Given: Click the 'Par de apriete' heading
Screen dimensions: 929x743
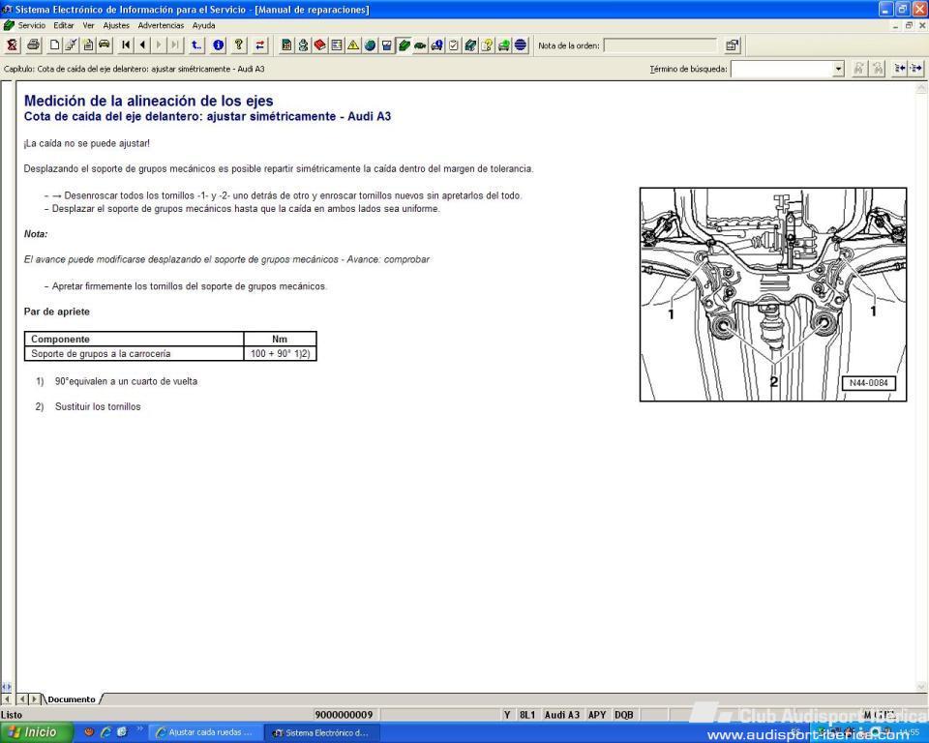Looking at the screenshot, I should point(57,312).
